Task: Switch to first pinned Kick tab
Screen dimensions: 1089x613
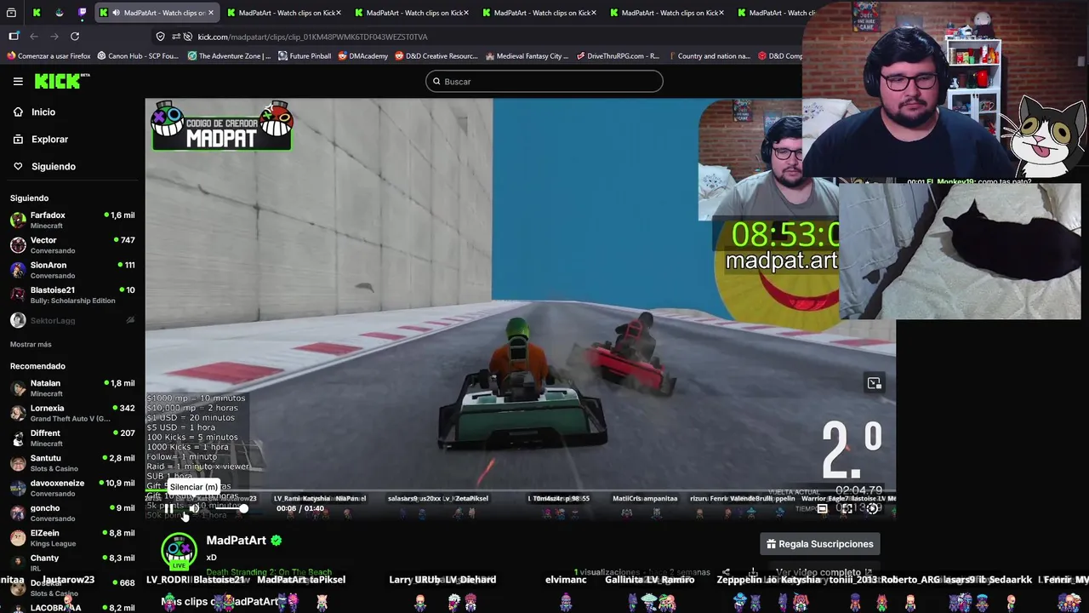Action: pyautogui.click(x=37, y=13)
